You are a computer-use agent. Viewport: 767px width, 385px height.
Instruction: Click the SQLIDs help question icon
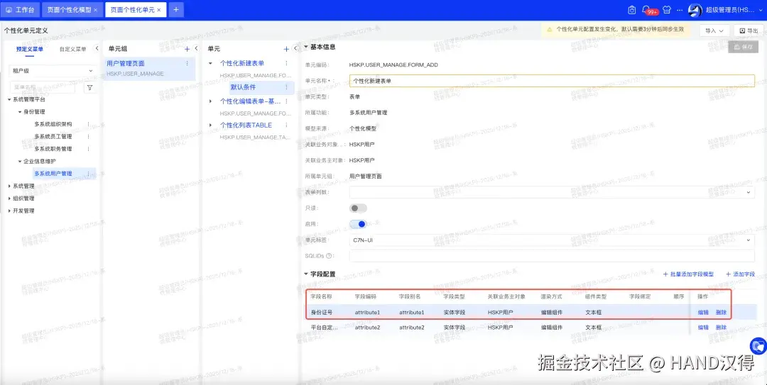pyautogui.click(x=329, y=255)
